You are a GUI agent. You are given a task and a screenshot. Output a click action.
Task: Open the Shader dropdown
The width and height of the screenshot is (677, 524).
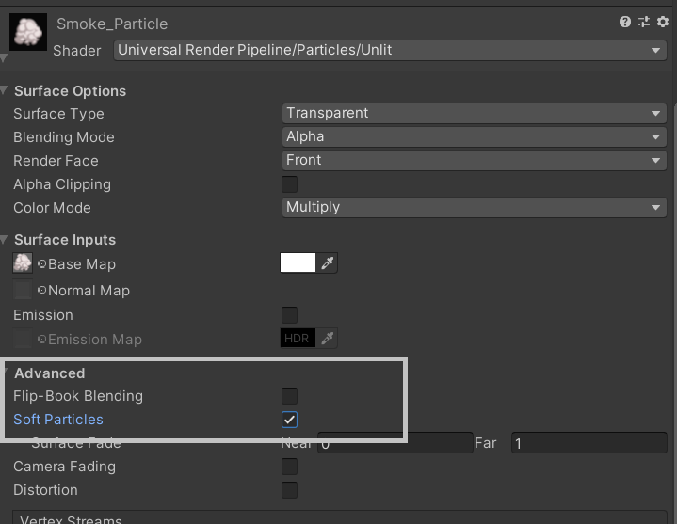tap(390, 50)
